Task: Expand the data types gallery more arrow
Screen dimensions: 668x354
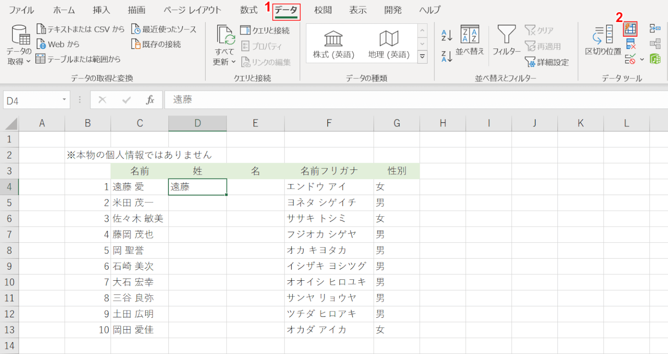Action: 422,56
